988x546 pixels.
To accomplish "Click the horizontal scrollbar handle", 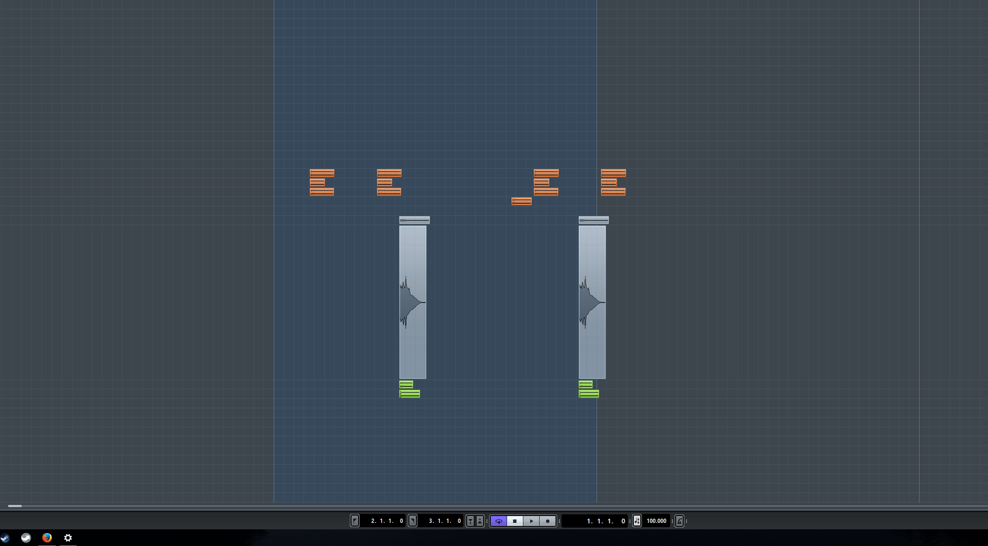I will pos(15,506).
